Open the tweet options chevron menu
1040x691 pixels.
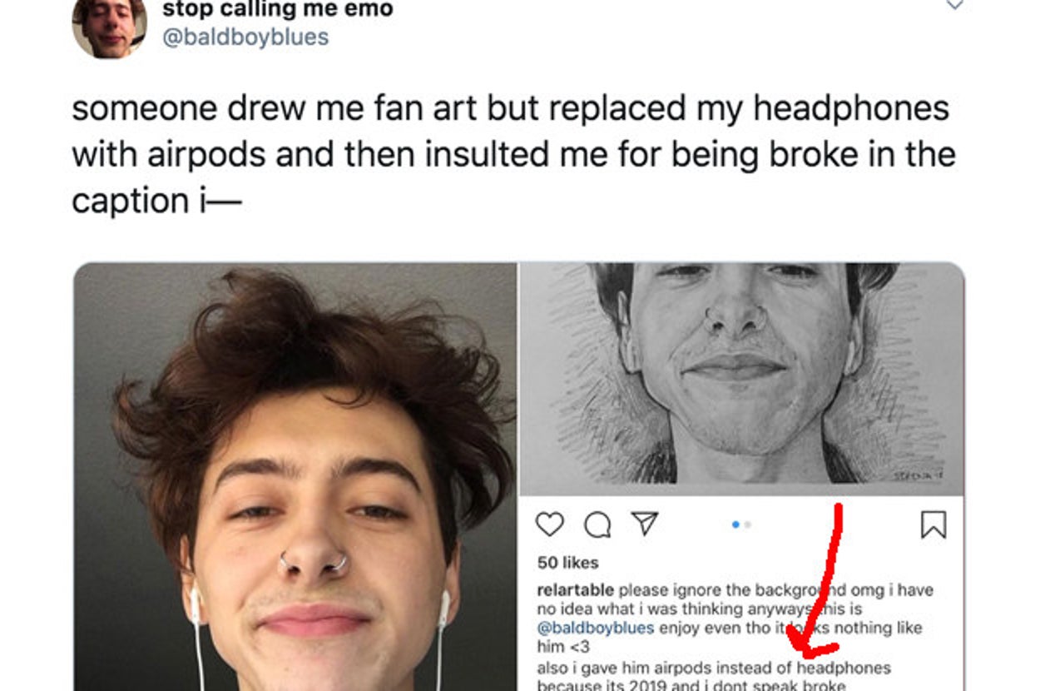pyautogui.click(x=955, y=5)
